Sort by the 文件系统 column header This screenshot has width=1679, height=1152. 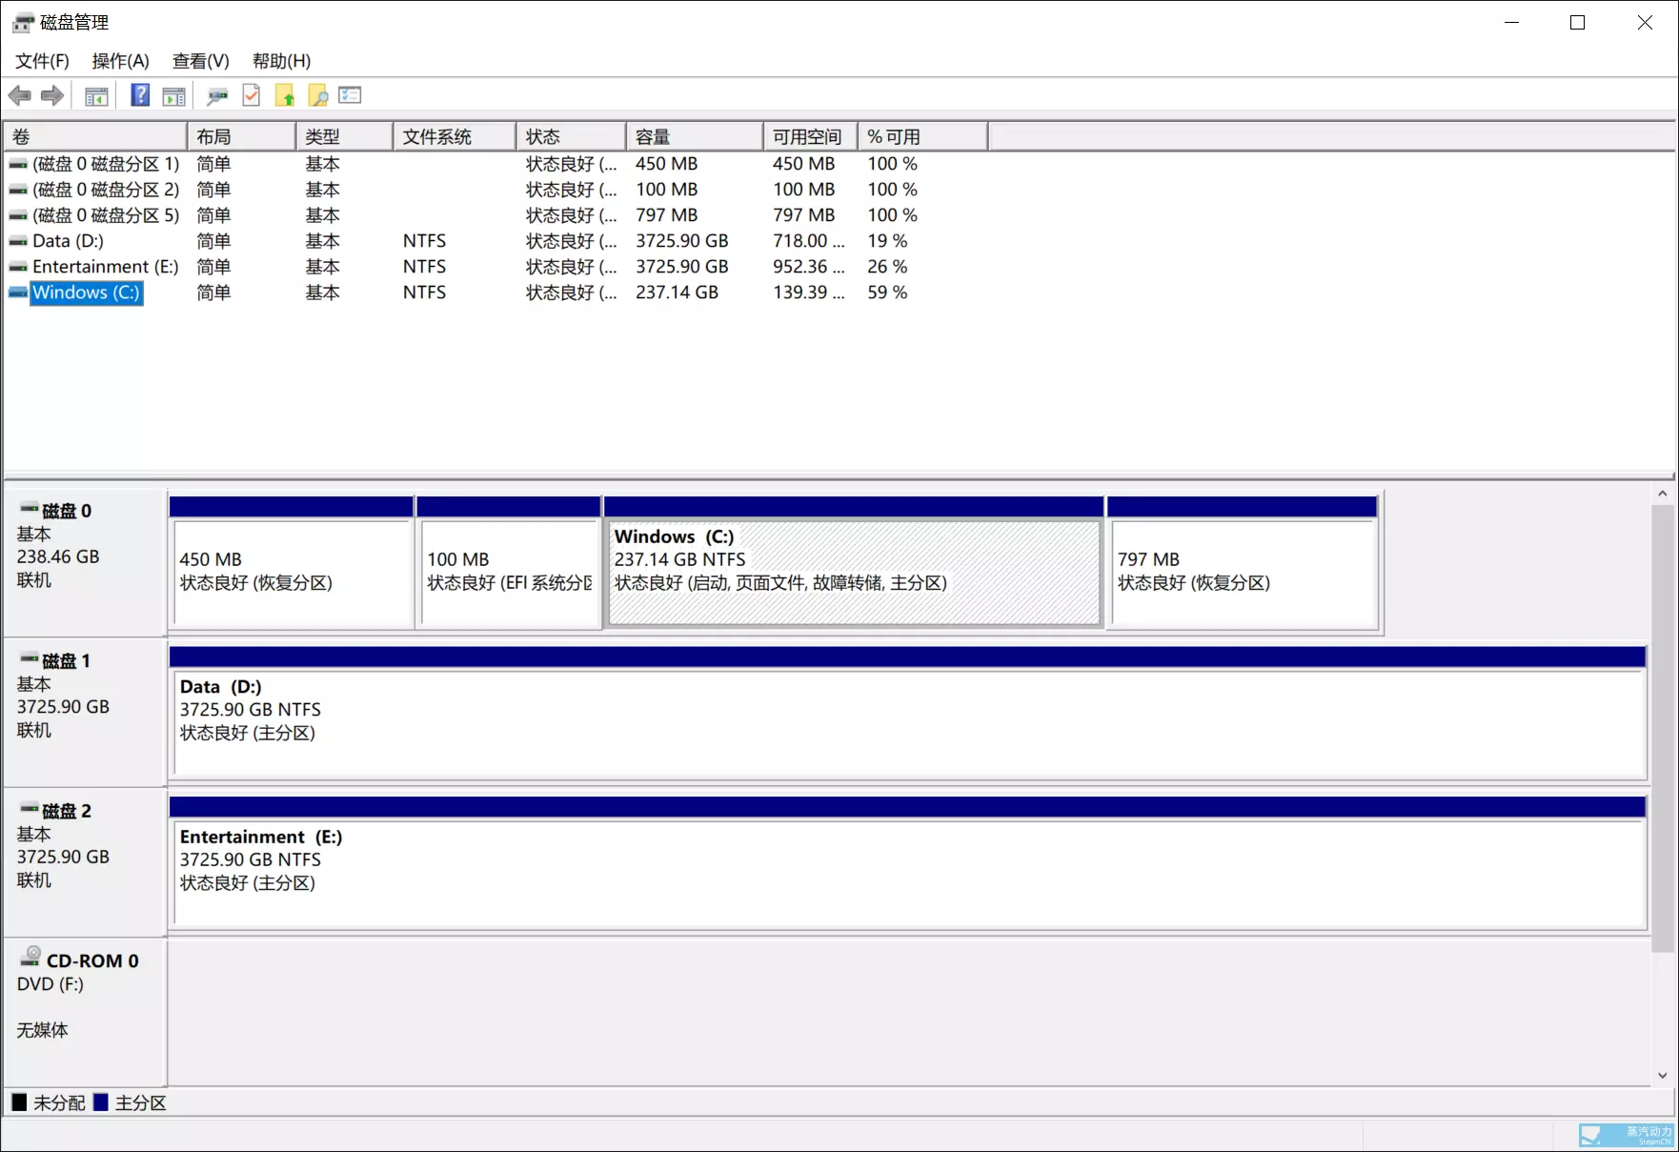click(455, 137)
